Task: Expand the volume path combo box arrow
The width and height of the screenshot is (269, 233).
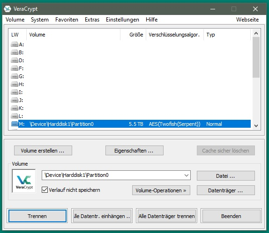Action: [187, 175]
